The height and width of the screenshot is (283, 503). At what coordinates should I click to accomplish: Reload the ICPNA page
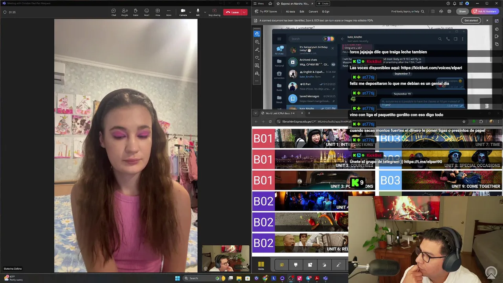270,121
